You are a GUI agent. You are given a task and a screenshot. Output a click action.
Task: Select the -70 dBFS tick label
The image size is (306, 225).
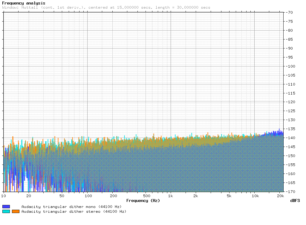click(290, 13)
